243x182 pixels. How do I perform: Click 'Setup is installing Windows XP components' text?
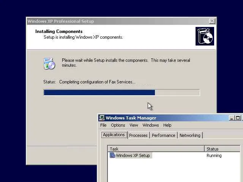(x=83, y=37)
